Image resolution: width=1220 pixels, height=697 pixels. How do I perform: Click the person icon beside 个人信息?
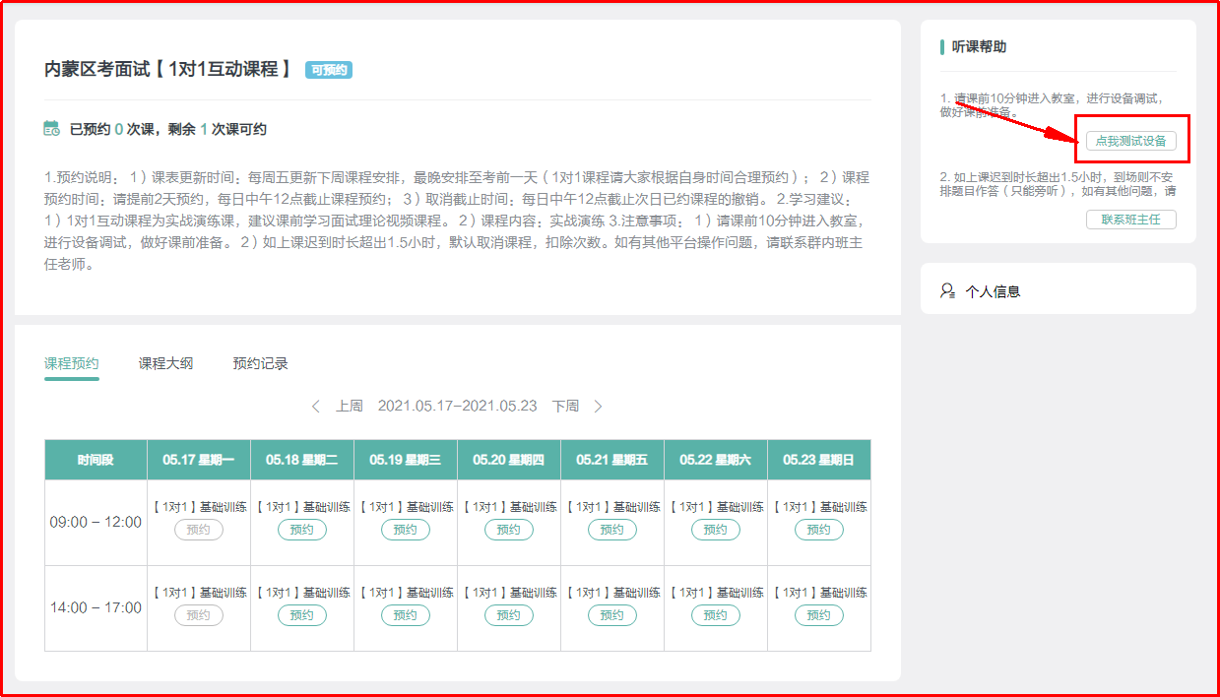[947, 291]
